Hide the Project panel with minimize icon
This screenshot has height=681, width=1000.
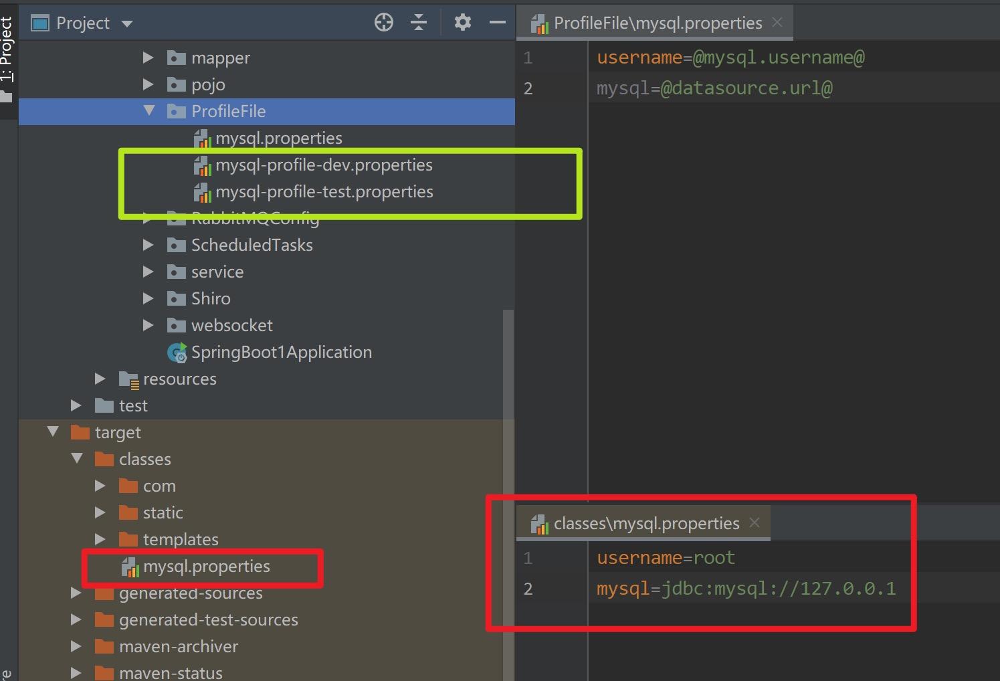click(x=498, y=23)
